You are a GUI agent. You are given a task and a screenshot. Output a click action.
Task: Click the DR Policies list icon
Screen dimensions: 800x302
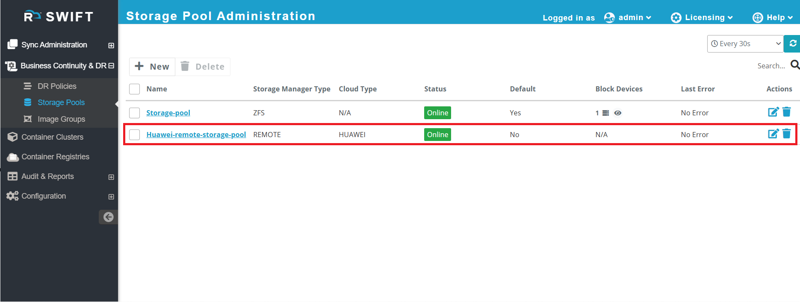click(x=28, y=86)
